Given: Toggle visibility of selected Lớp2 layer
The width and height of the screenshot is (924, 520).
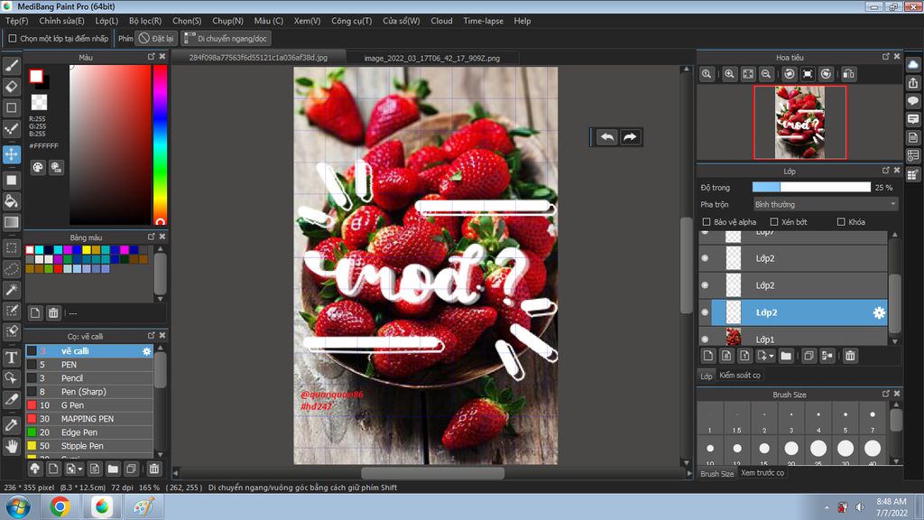Looking at the screenshot, I should 705,312.
